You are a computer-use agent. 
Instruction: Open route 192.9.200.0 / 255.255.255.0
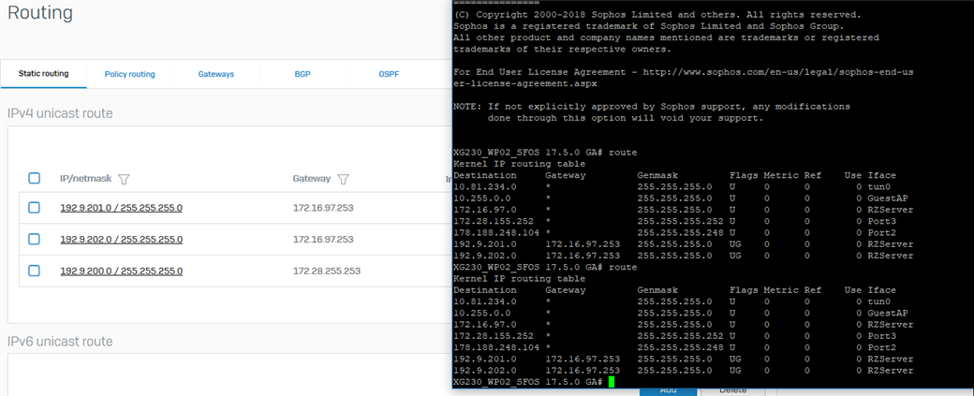coord(121,271)
